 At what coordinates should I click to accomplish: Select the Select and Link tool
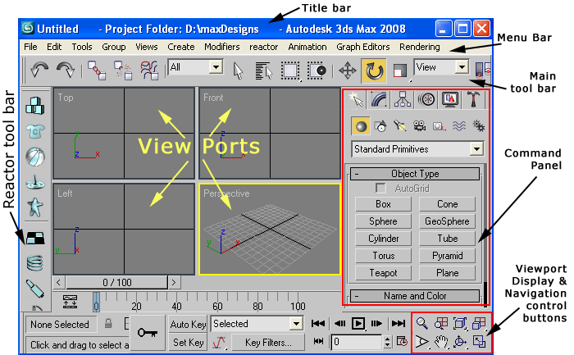coord(97,71)
